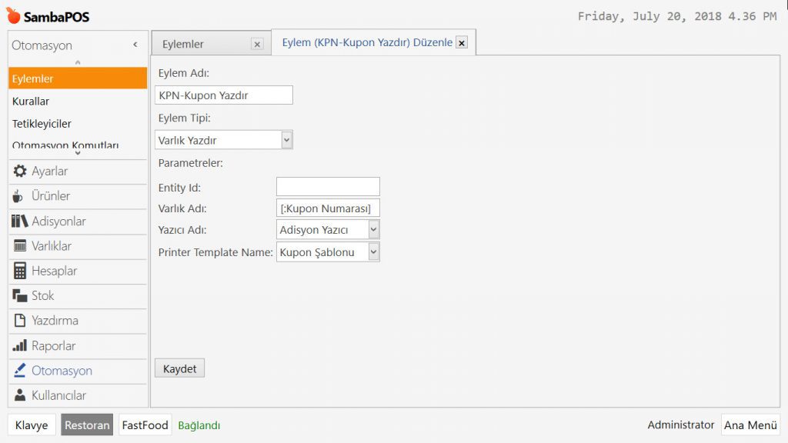Viewport: 788px width, 443px height.
Task: Open Yazdırma via the document icon
Action: click(x=20, y=321)
